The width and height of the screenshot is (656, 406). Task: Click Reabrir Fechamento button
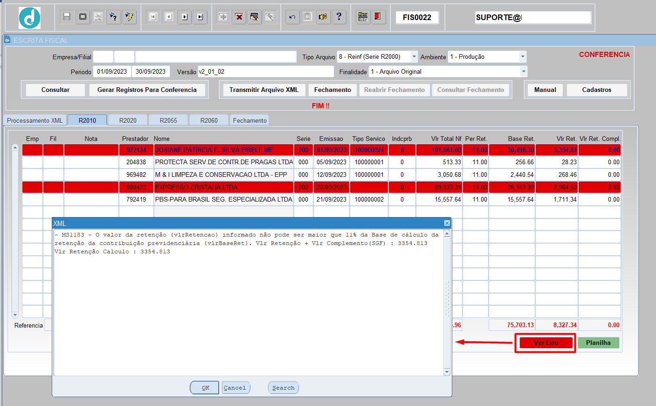394,90
